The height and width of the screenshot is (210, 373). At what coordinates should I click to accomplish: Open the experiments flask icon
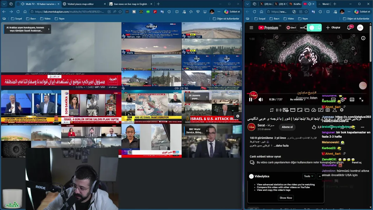335,110
